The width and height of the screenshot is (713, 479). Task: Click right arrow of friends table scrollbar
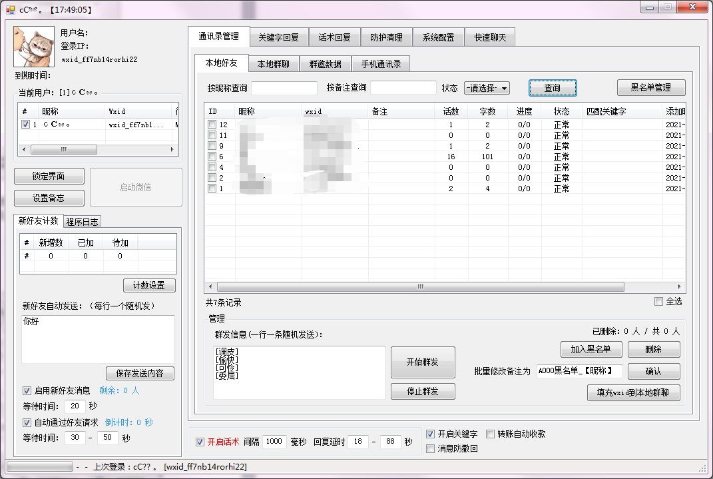pyautogui.click(x=679, y=286)
